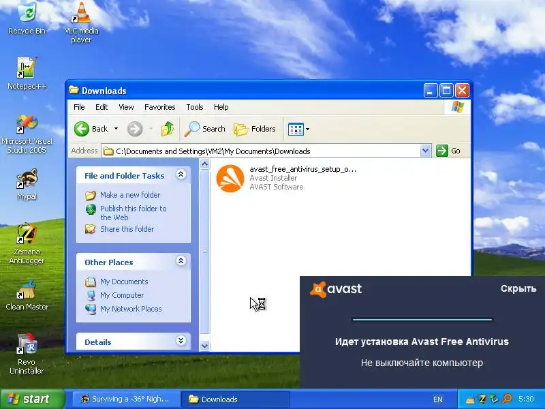Open Search pane in Explorer
Screen dimensions: 545x409
pyautogui.click(x=205, y=129)
